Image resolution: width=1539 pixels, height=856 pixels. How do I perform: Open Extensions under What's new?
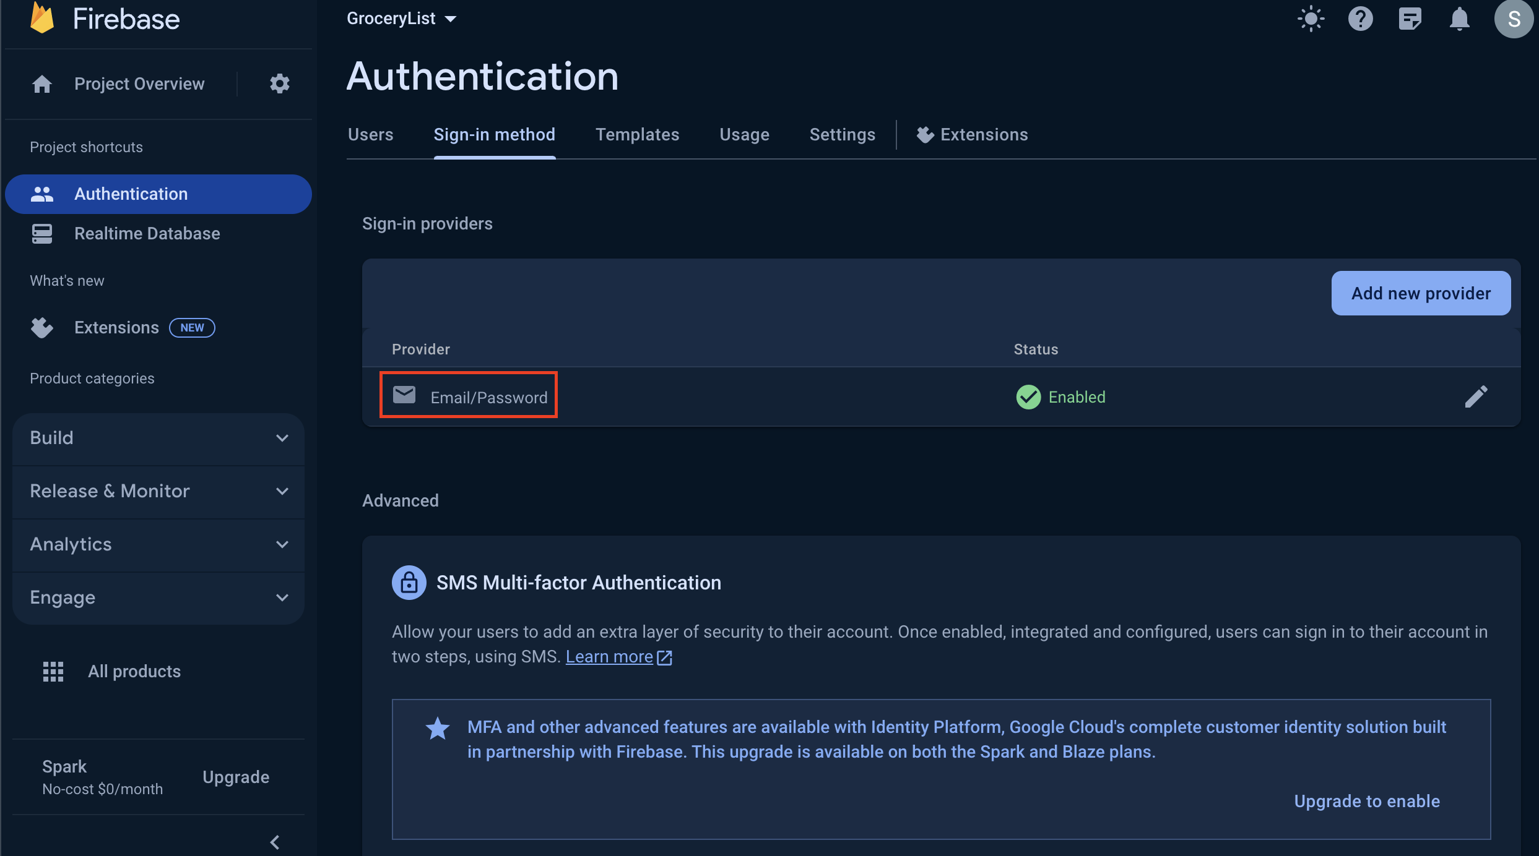click(x=116, y=328)
